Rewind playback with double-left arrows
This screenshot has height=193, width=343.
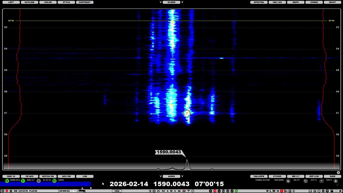tap(163, 191)
